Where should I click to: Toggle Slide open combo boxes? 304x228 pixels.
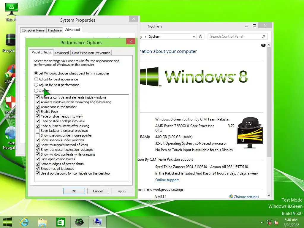(38, 159)
